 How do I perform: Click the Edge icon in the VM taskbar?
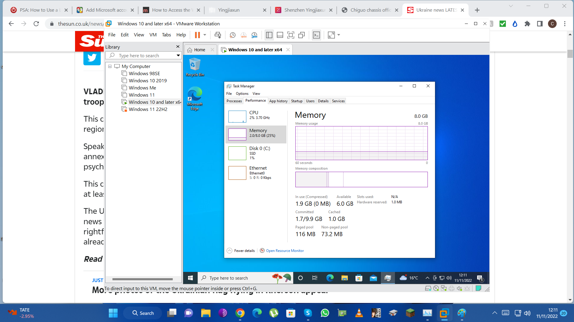(x=330, y=278)
